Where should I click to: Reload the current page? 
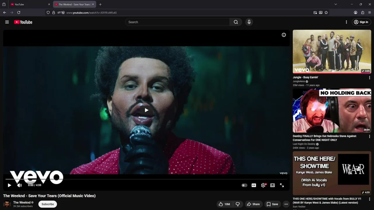pyautogui.click(x=19, y=13)
